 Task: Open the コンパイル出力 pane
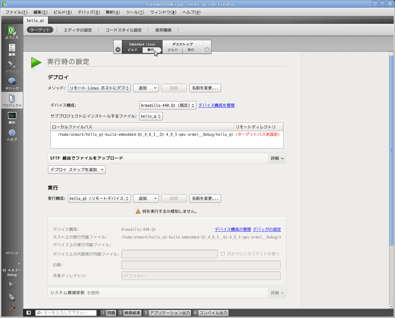coord(211,313)
